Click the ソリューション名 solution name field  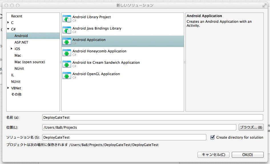coord(124,137)
